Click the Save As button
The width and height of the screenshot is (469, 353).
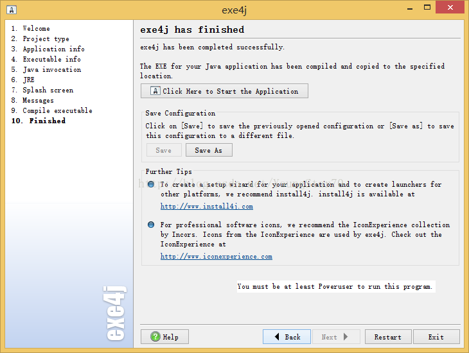pyautogui.click(x=209, y=150)
